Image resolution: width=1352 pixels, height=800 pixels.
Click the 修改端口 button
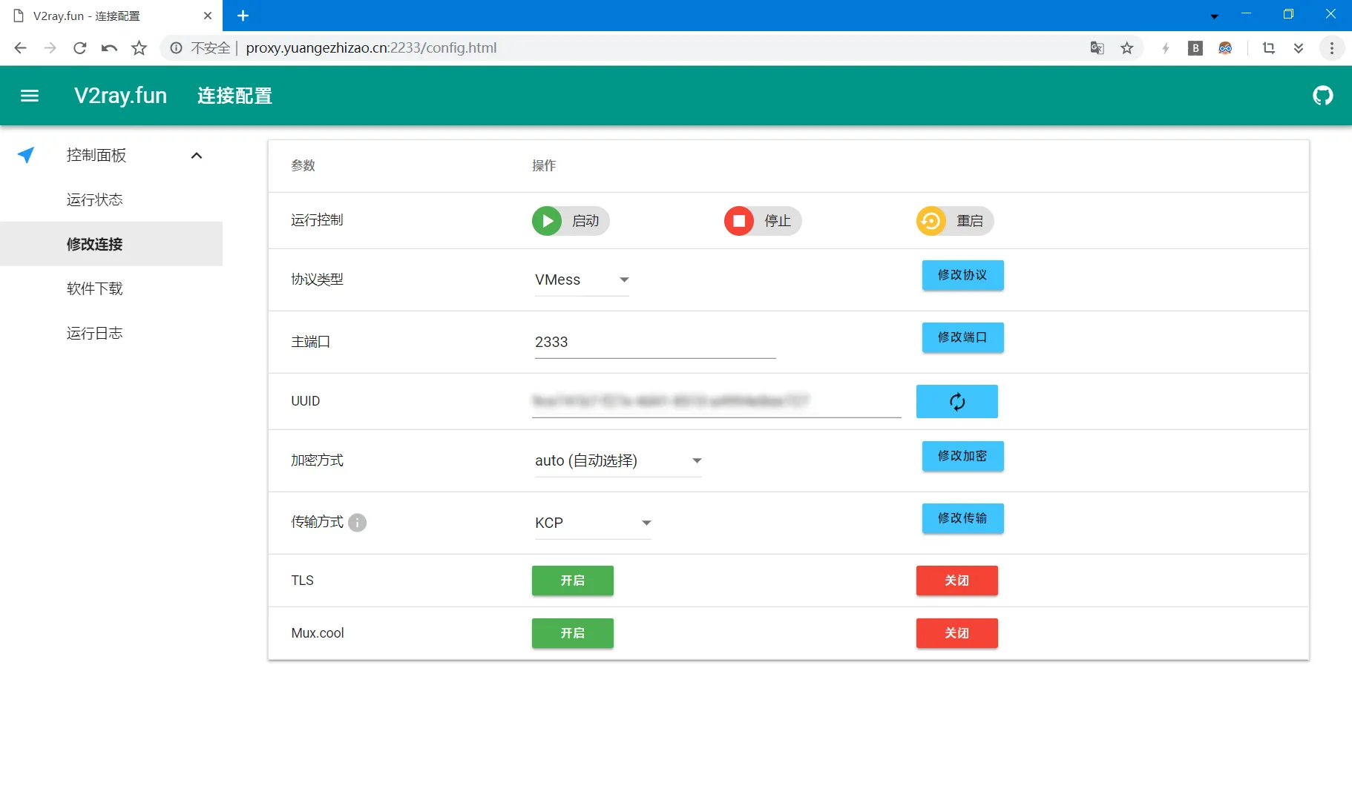(962, 337)
